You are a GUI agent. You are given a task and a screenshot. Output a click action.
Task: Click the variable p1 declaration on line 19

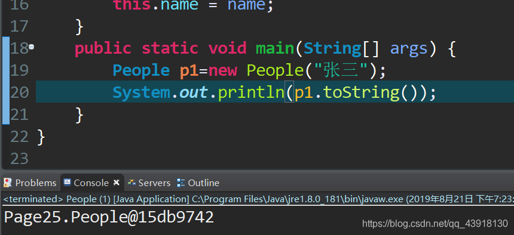pyautogui.click(x=189, y=71)
